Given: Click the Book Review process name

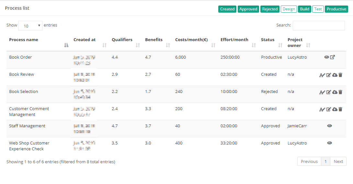Looking at the screenshot, I should [22, 74].
